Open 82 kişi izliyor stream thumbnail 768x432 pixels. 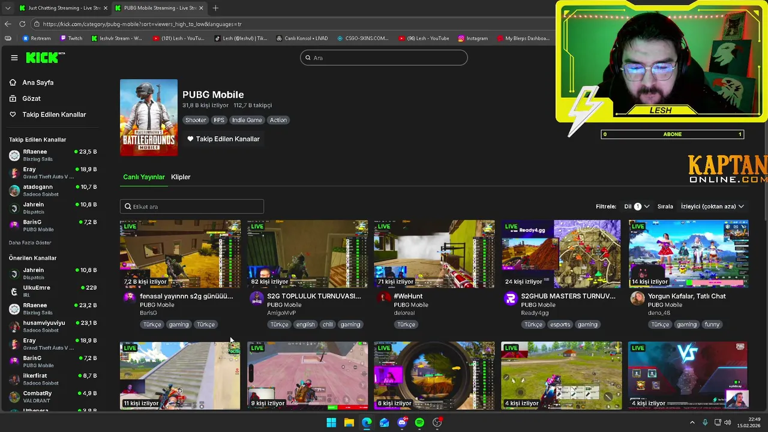click(x=307, y=254)
